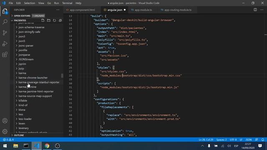Switch to app.module.ts tab

coord(143,10)
